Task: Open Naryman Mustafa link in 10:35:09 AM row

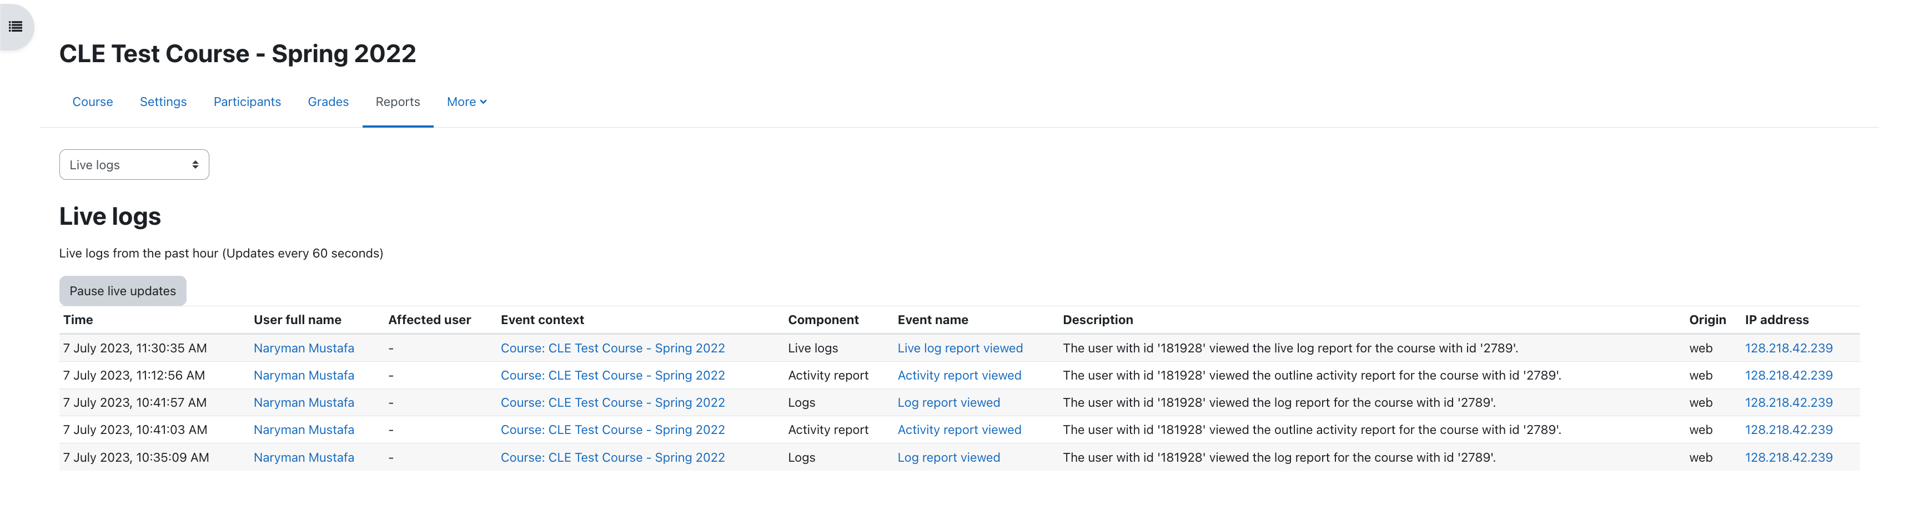Action: (x=304, y=458)
